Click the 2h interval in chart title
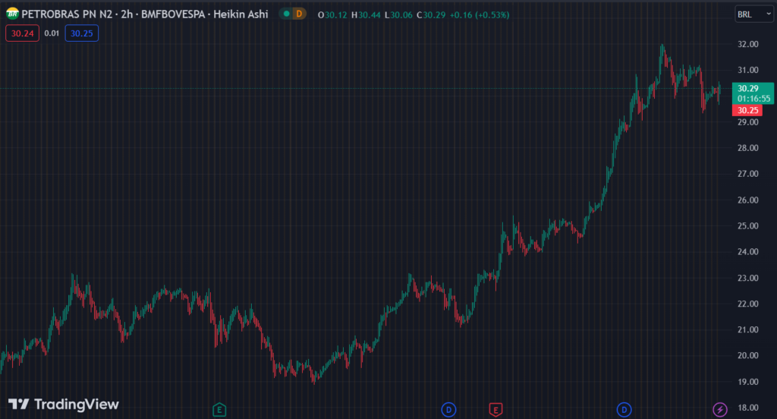Image resolution: width=777 pixels, height=419 pixels. tap(127, 14)
